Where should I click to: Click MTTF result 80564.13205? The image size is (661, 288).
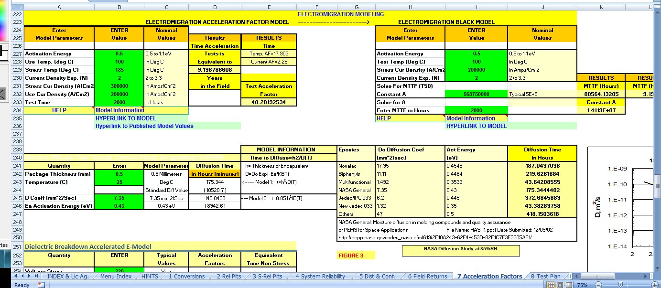[600, 95]
